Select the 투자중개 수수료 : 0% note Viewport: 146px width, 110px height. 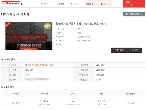pyautogui.click(x=73, y=105)
